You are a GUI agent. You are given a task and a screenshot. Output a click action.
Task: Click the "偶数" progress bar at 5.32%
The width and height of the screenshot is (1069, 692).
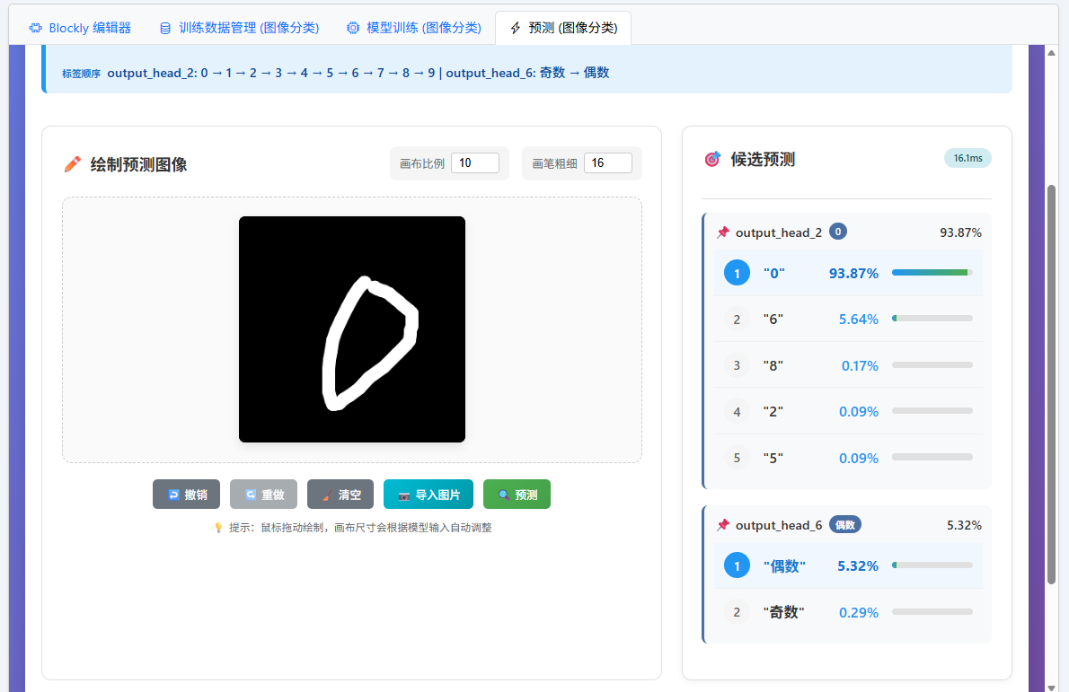[x=932, y=565]
